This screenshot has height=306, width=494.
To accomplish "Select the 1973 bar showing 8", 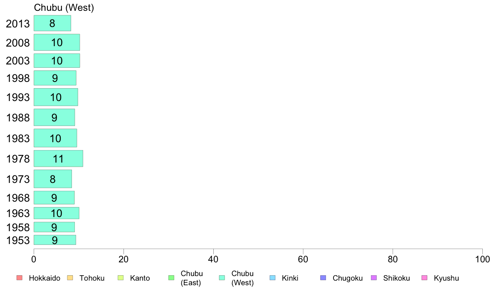I will pyautogui.click(x=53, y=179).
